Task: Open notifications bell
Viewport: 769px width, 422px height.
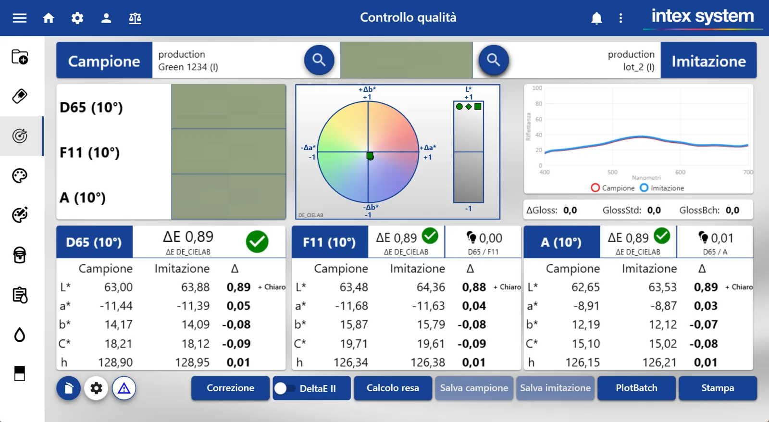Action: tap(596, 18)
